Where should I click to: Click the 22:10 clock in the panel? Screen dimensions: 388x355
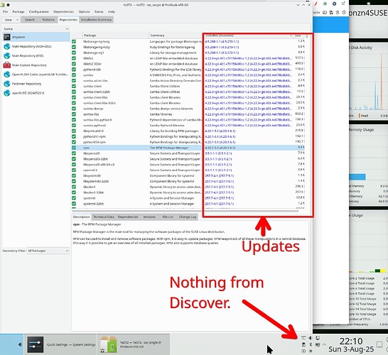pos(351,342)
